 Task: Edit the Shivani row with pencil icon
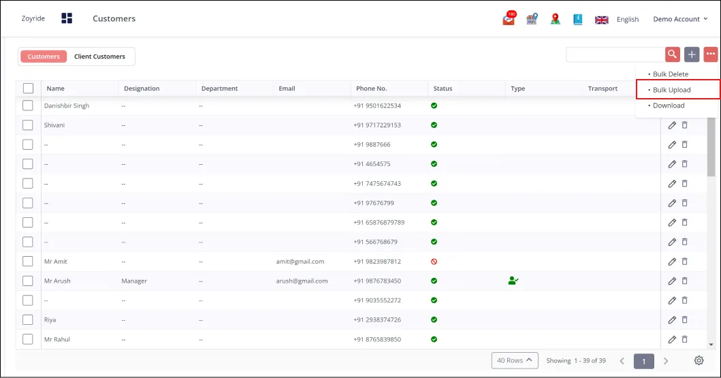point(672,125)
